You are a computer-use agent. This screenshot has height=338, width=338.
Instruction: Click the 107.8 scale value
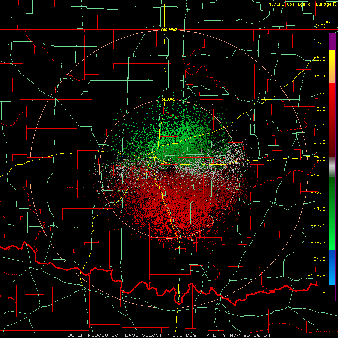tap(318, 42)
